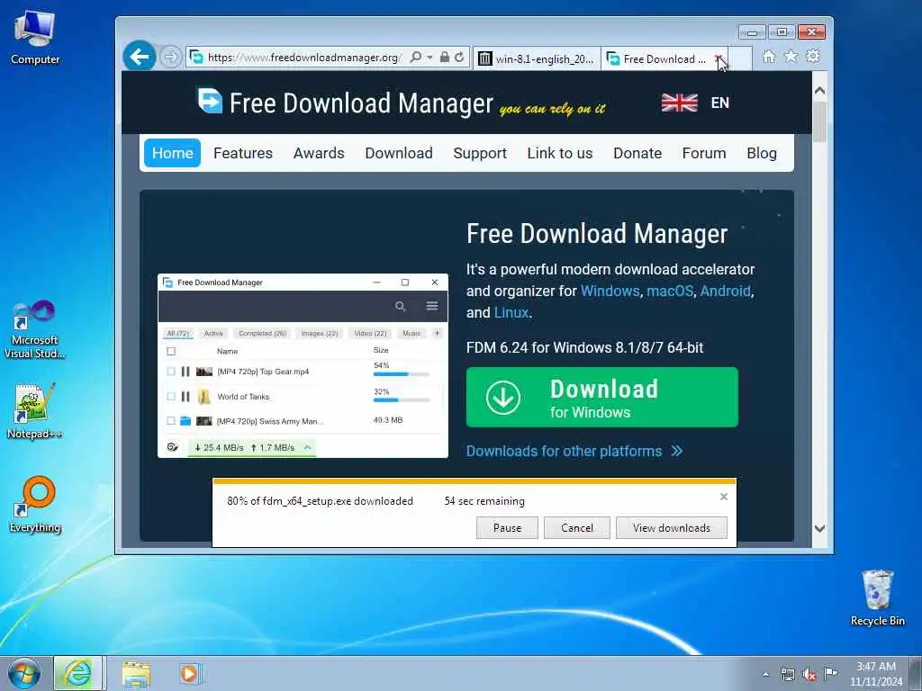Visit the Forum link in navigation
Screen dimensions: 922x691
point(704,153)
